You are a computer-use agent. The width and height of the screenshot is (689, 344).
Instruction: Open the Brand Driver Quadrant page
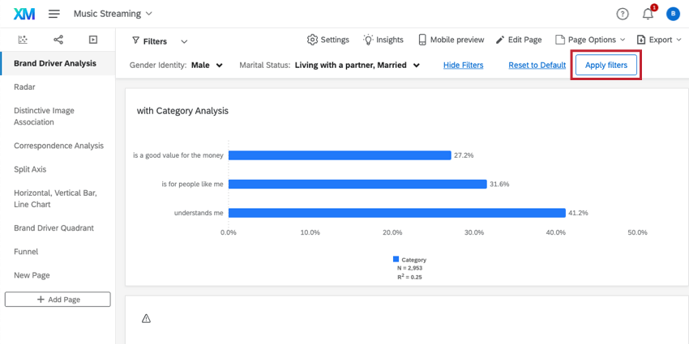(x=53, y=228)
